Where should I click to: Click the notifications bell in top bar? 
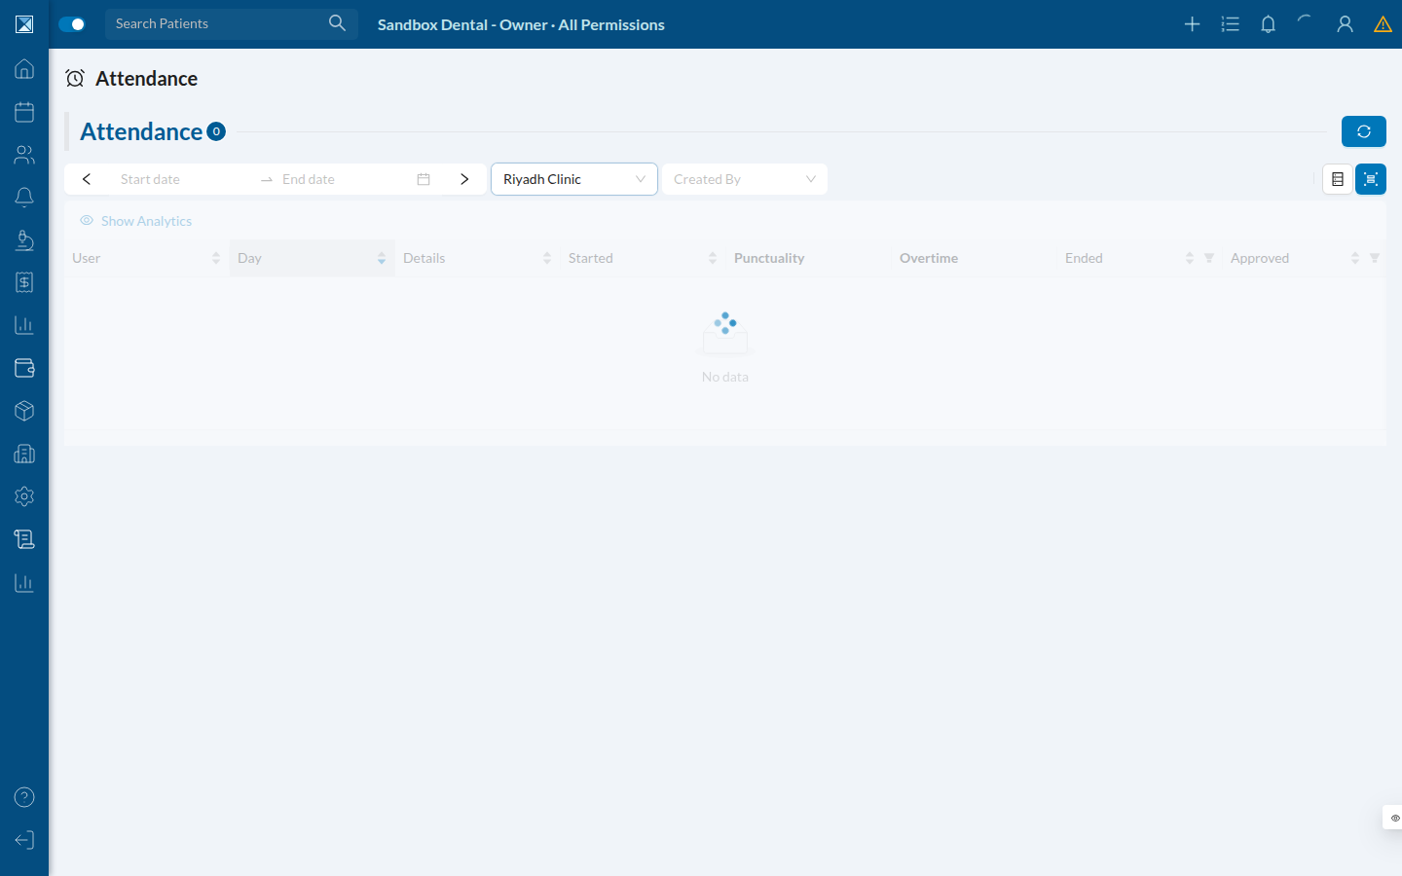(1268, 24)
